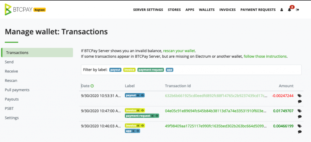Select Pull payments in the sidebar

[17, 90]
